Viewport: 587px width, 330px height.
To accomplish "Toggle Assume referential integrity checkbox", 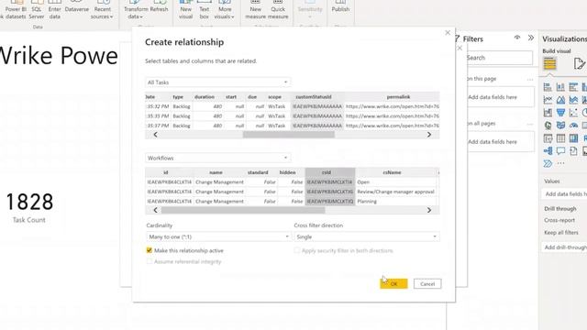I will (149, 261).
